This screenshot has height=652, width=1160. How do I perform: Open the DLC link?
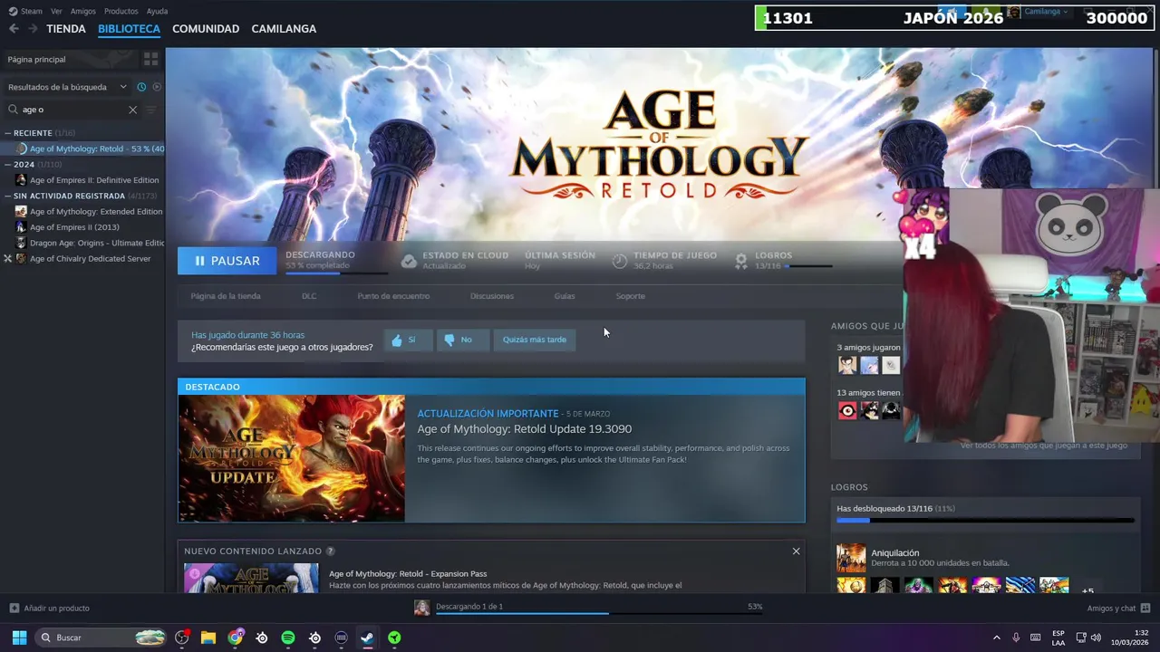tap(309, 296)
